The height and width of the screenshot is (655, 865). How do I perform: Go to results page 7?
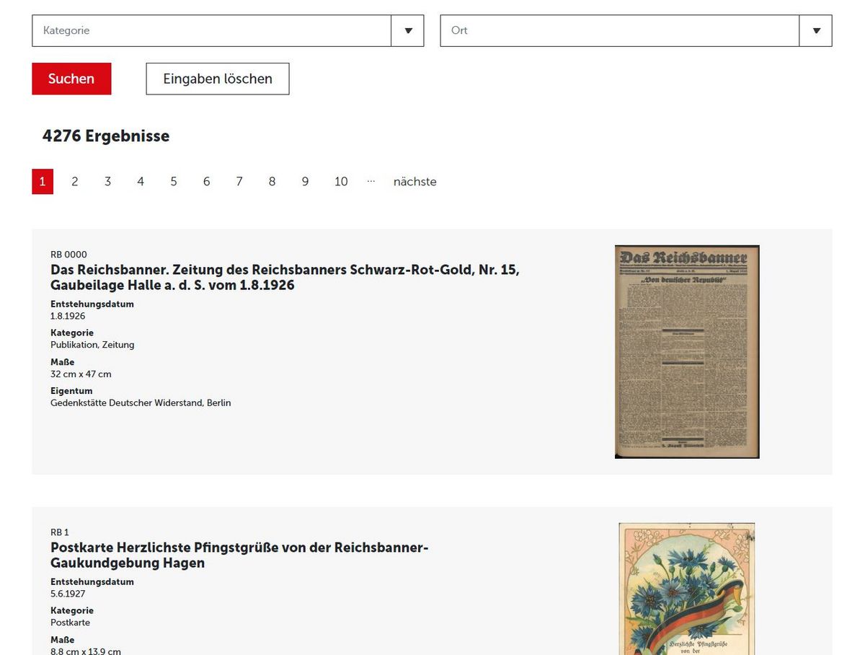point(239,182)
